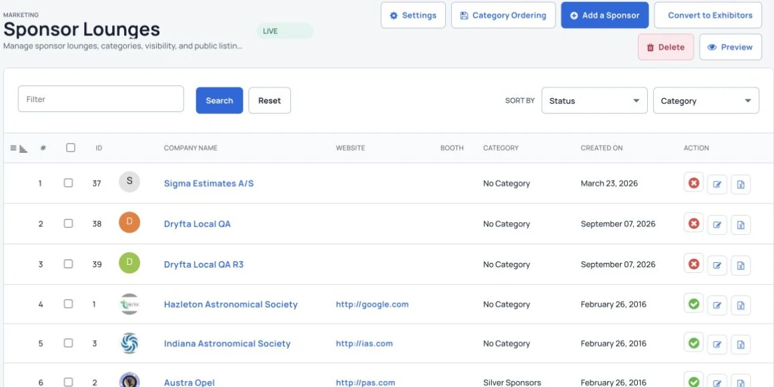Visit http://google.com website link
Viewport: 774px width, 387px height.
click(372, 304)
